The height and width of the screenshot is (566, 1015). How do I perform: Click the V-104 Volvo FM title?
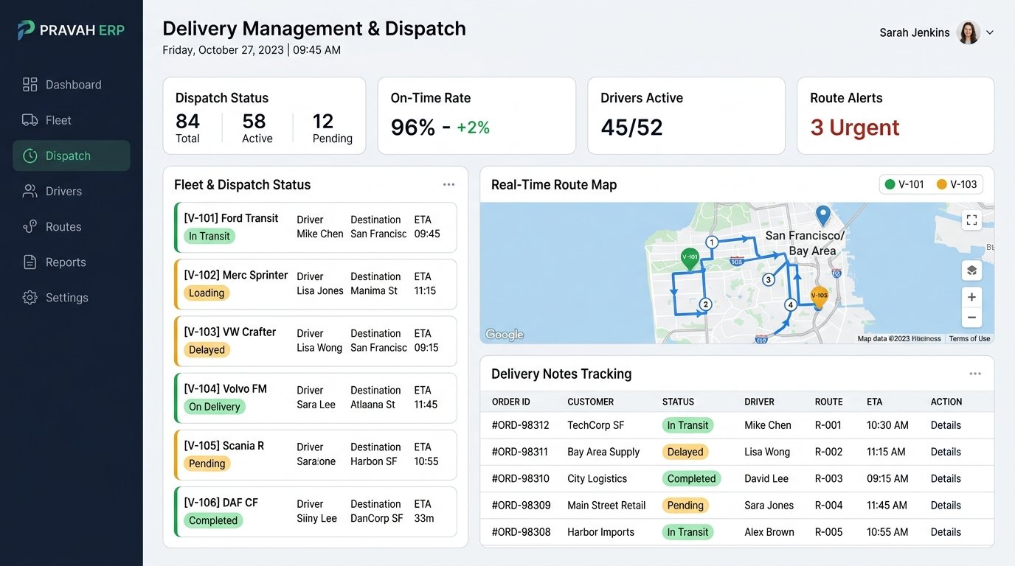(225, 388)
